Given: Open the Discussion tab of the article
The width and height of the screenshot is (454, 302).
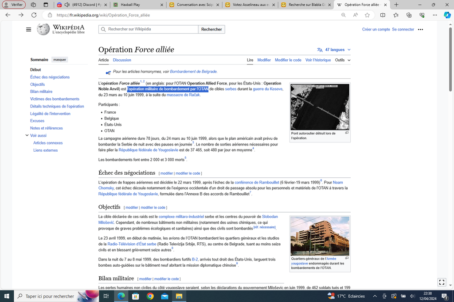Looking at the screenshot, I should click(x=122, y=60).
